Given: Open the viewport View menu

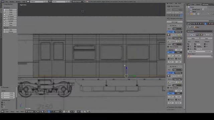Looking at the screenshot, I should 7,112.
